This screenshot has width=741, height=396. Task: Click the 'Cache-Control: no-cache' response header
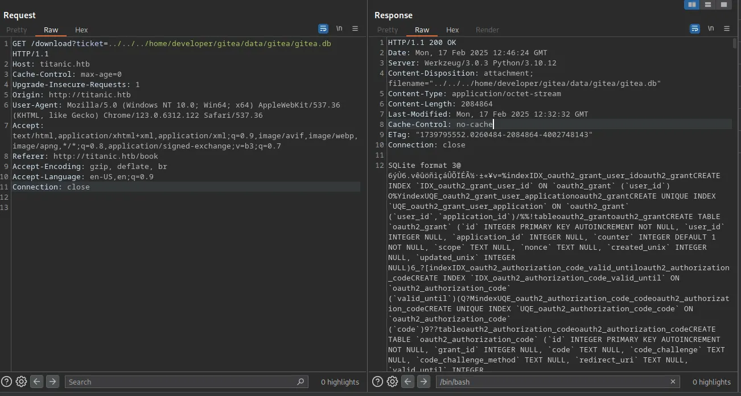440,124
